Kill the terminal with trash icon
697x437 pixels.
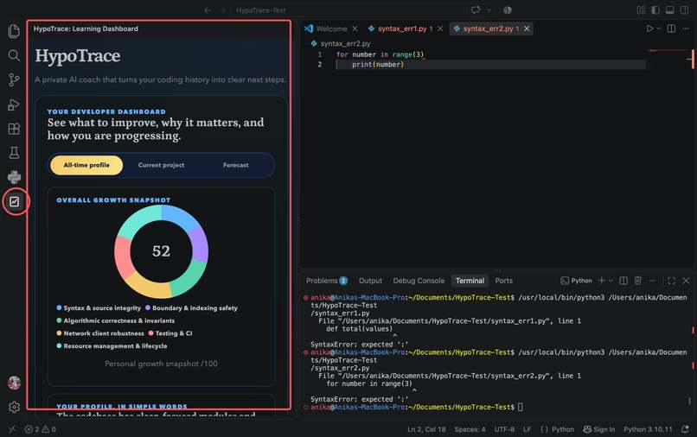point(638,280)
